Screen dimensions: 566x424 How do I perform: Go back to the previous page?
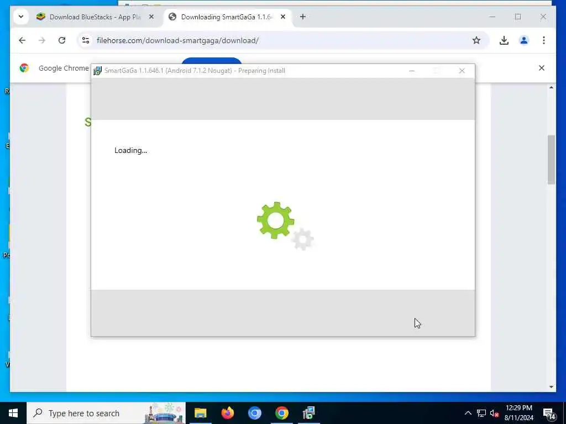point(22,40)
